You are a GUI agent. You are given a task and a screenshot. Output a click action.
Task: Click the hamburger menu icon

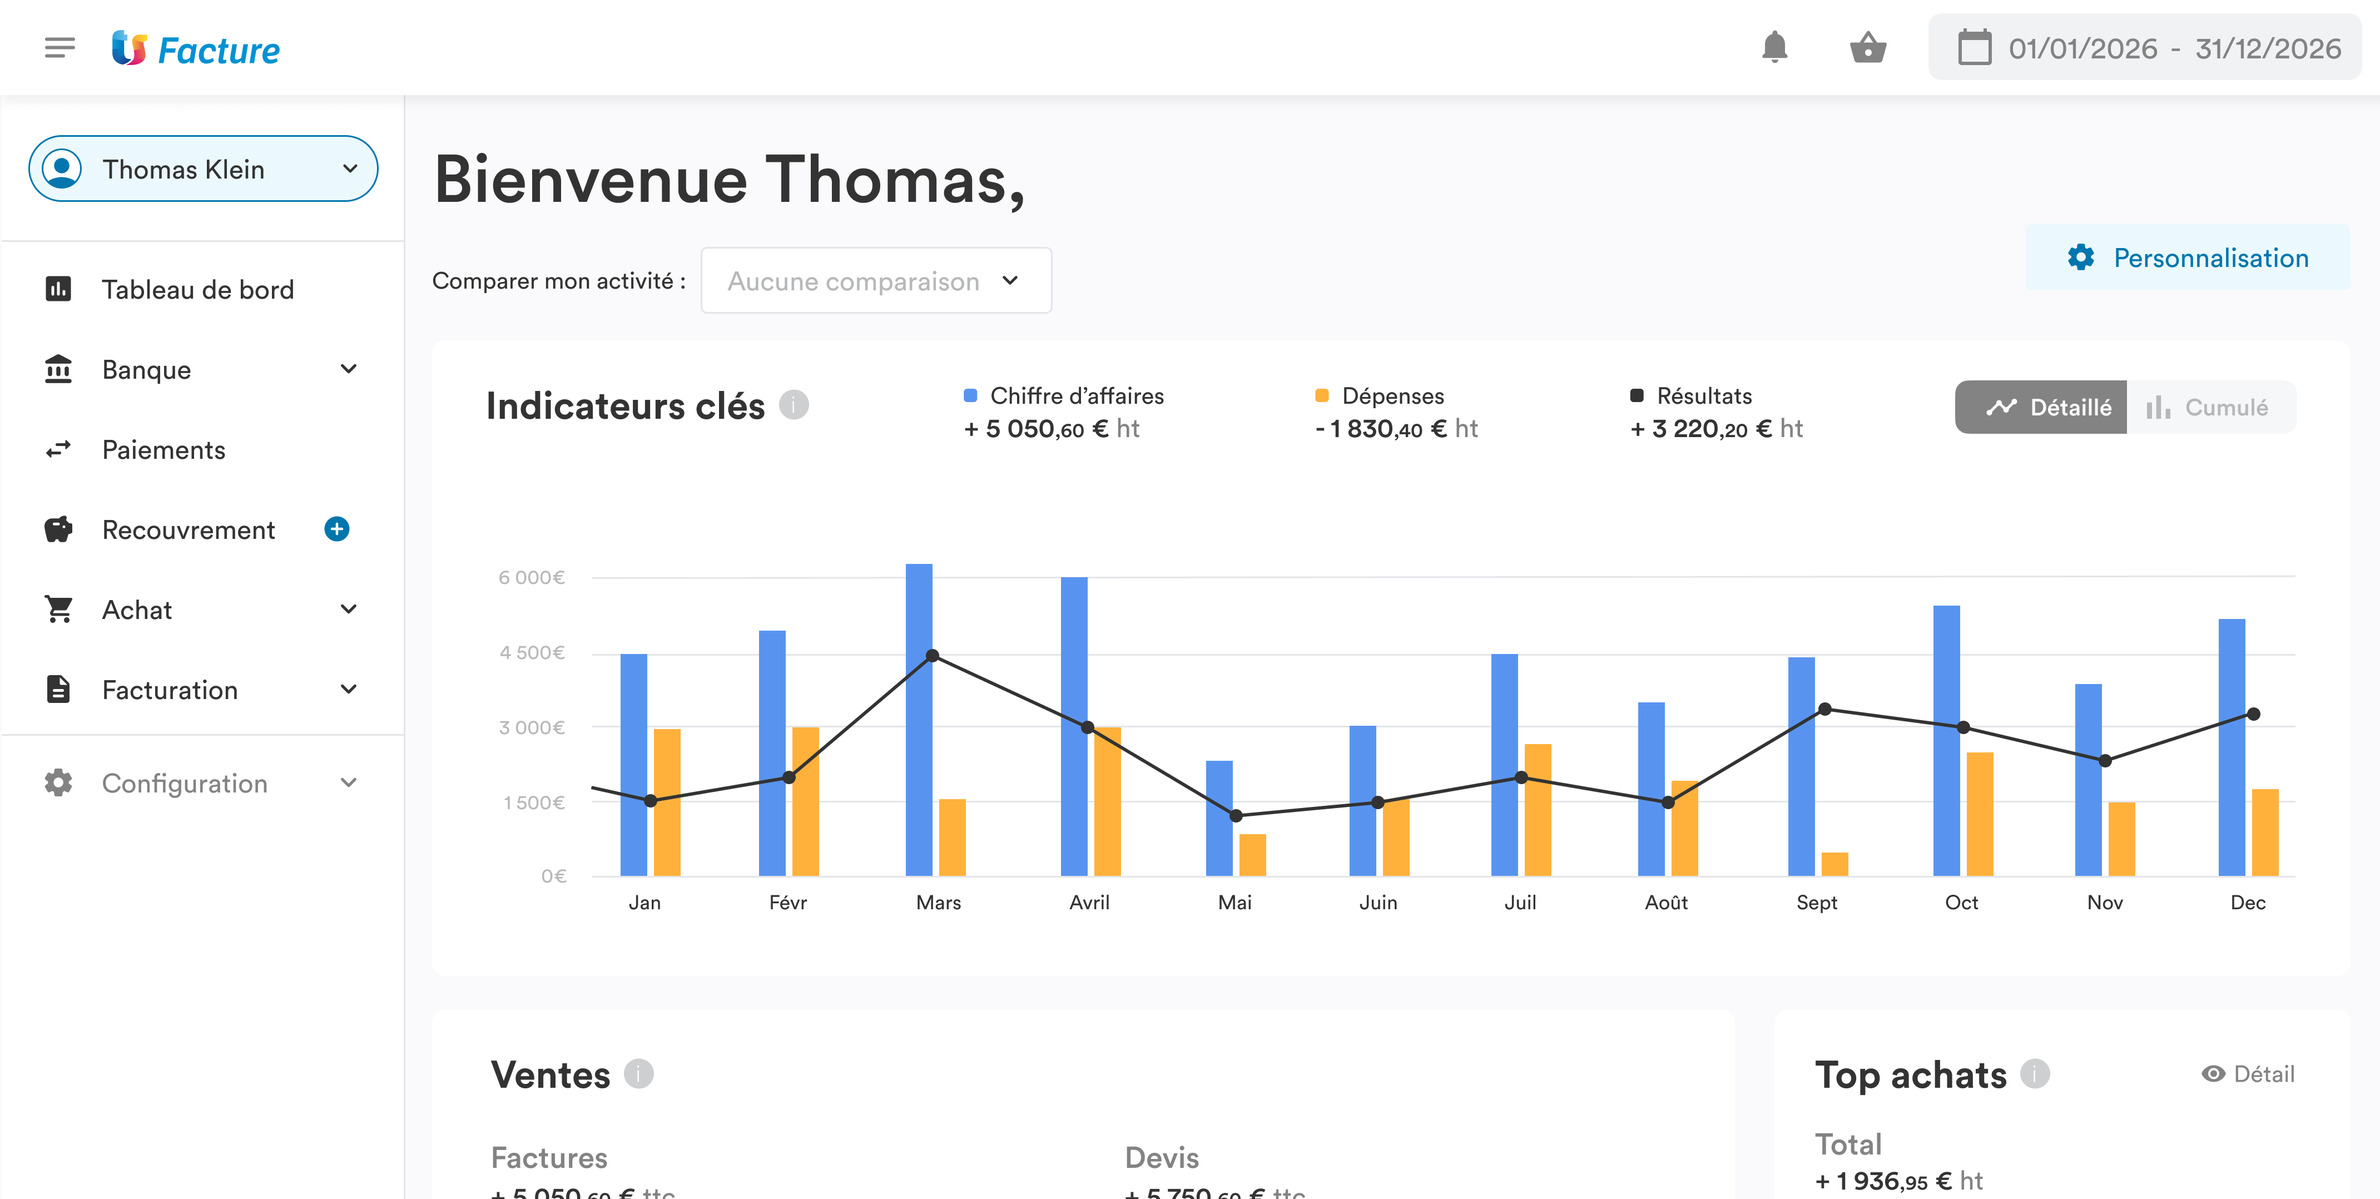[59, 47]
